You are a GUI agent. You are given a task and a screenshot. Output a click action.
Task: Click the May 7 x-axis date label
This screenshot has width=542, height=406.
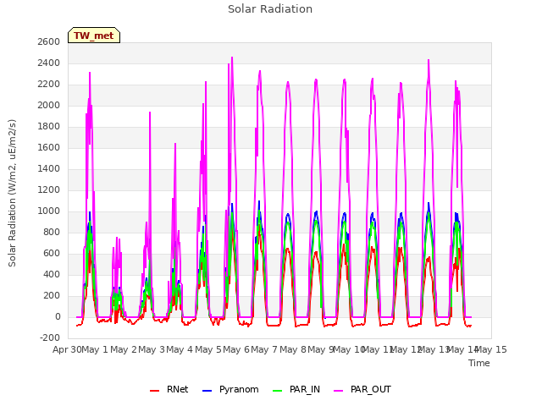click(264, 349)
